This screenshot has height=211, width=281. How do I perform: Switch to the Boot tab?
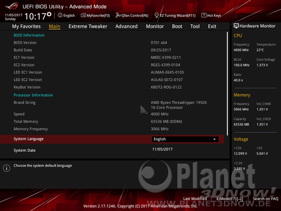click(x=177, y=26)
